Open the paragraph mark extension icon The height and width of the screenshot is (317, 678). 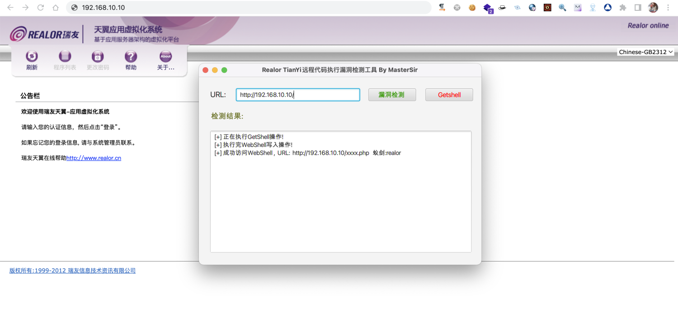point(442,7)
